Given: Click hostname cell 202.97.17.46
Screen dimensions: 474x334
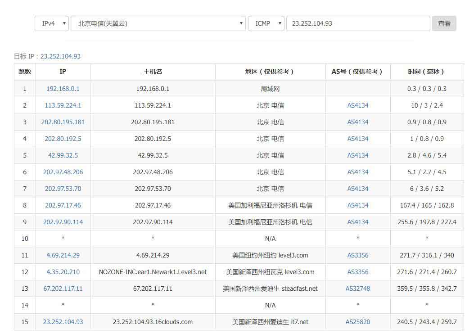Looking at the screenshot, I should 153,205.
